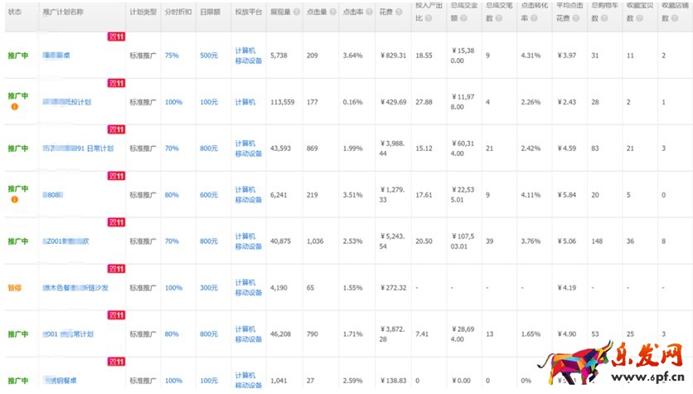693x394 pixels.
Task: Click 双11 badge above the 日常计划 91 plan
Action: [116, 130]
